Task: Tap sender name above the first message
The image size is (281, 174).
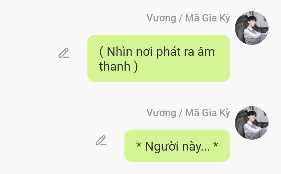Action: pos(188,18)
